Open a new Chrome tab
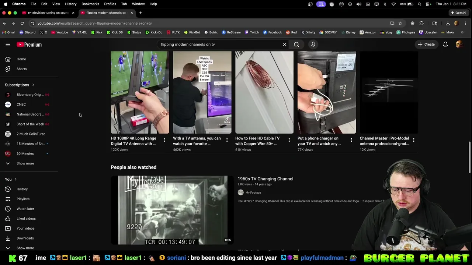The width and height of the screenshot is (472, 265). coord(140,13)
